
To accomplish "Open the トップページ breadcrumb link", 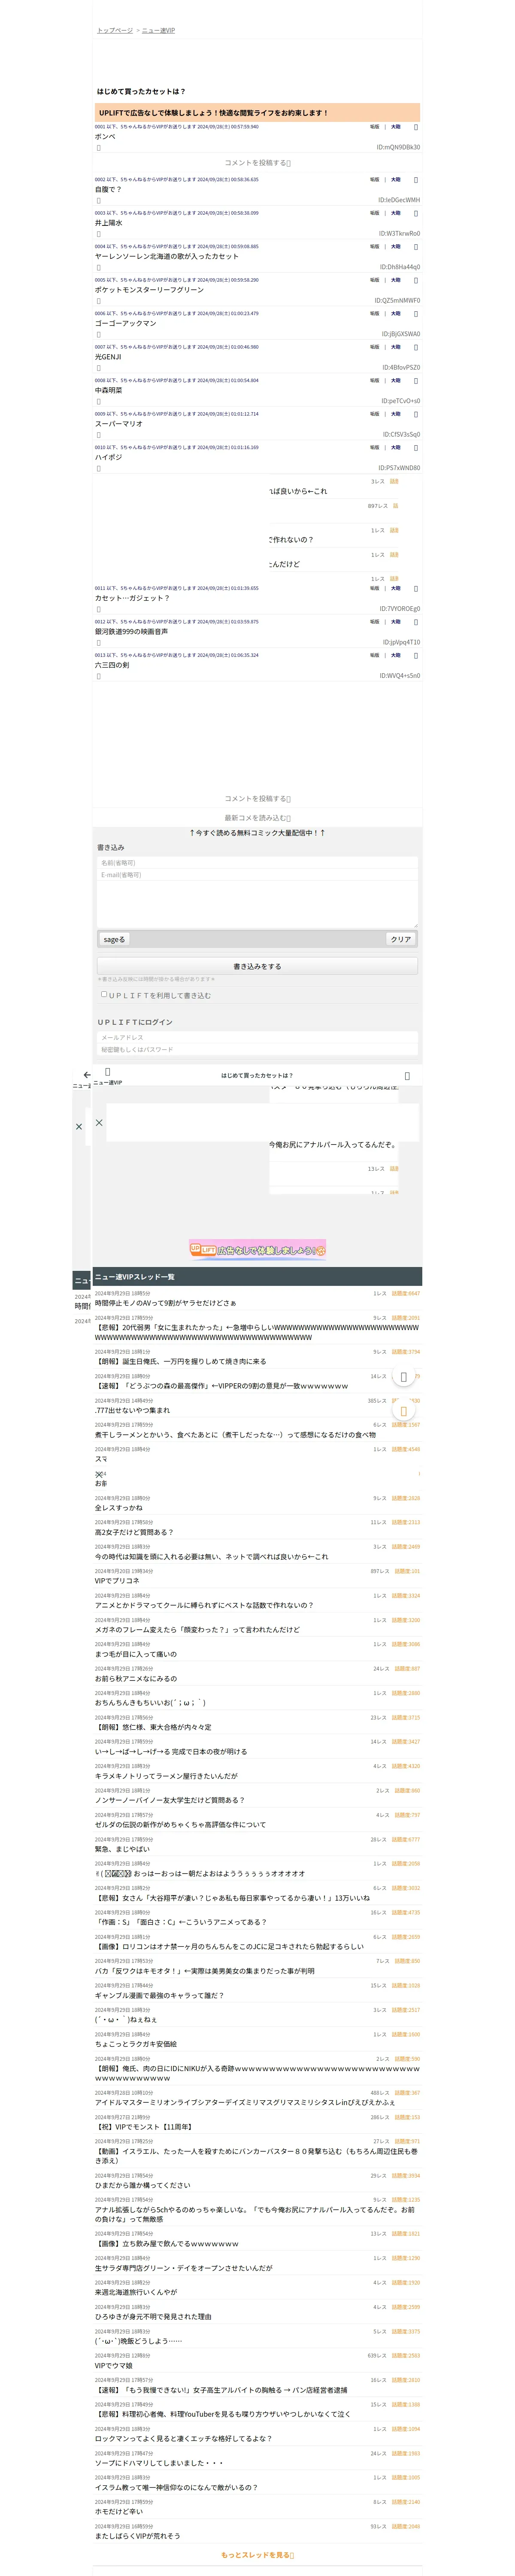I will click(115, 30).
